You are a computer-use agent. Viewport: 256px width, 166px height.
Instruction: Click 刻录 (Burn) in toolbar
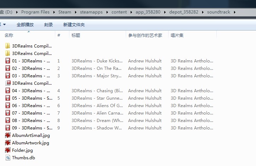[x=49, y=25]
